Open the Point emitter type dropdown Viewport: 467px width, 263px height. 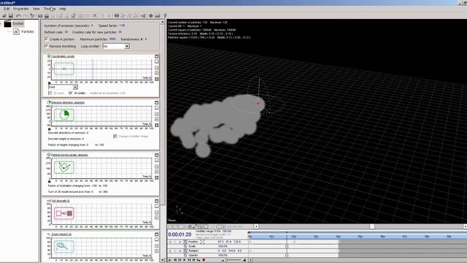coord(75,87)
